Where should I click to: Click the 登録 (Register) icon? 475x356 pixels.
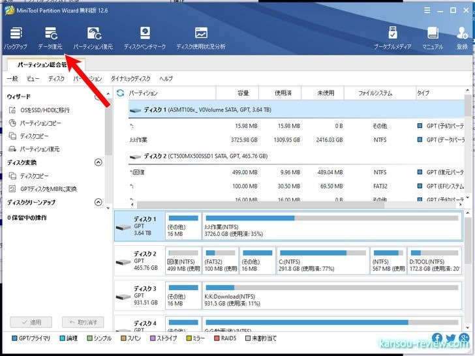click(x=462, y=38)
